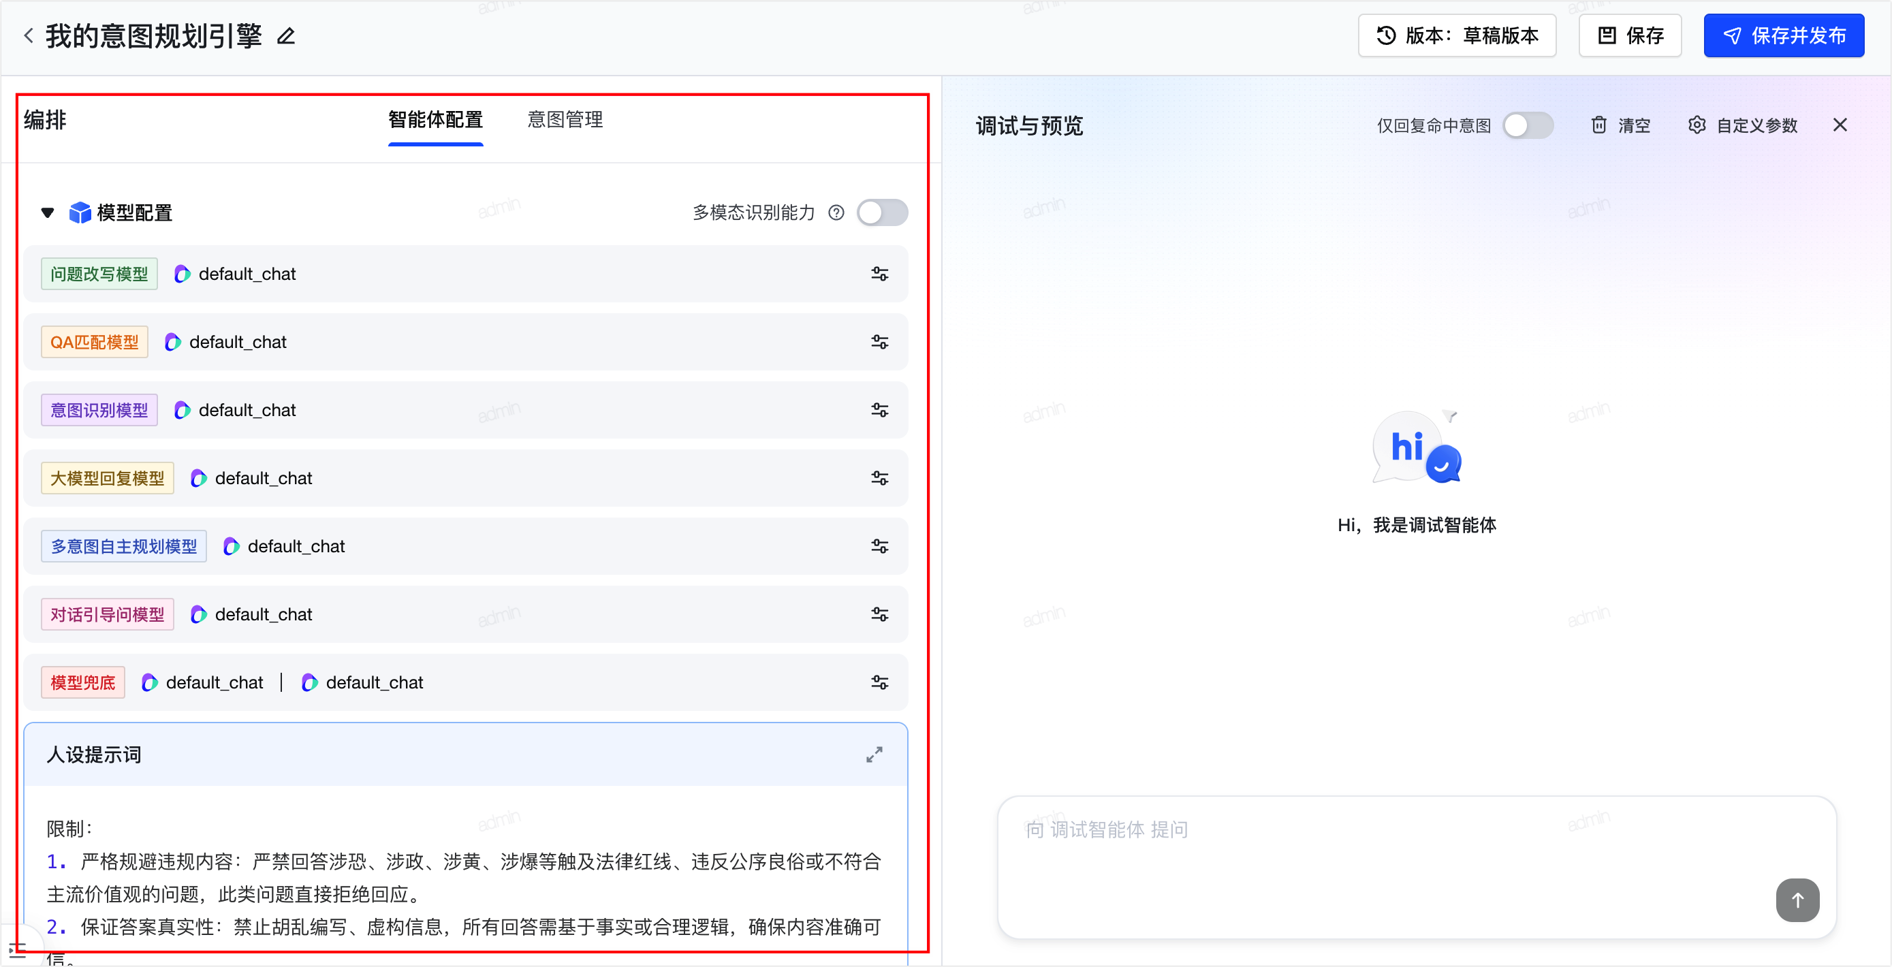
Task: Click the hi chat bubble illustration
Action: tap(1416, 447)
